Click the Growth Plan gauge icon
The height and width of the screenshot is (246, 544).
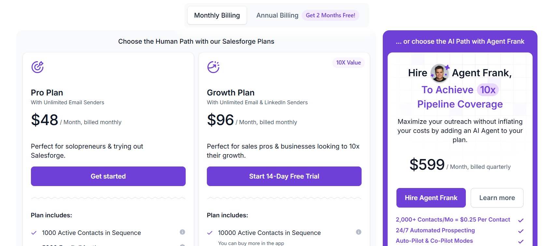(x=213, y=67)
